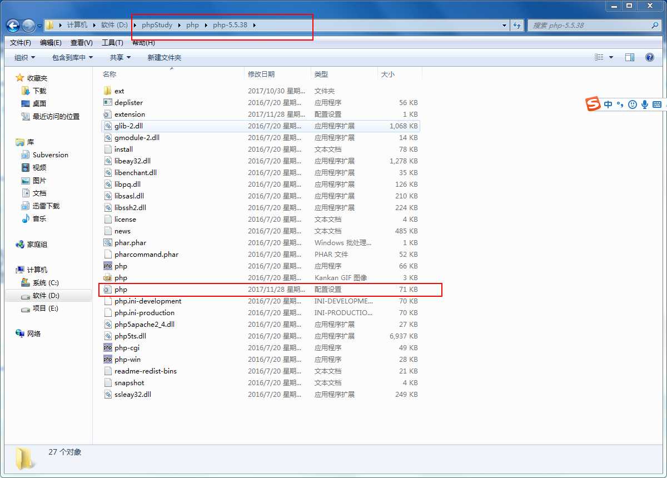Select the glib-2.dll file icon
Viewport: 667px width, 478px height.
tap(108, 126)
